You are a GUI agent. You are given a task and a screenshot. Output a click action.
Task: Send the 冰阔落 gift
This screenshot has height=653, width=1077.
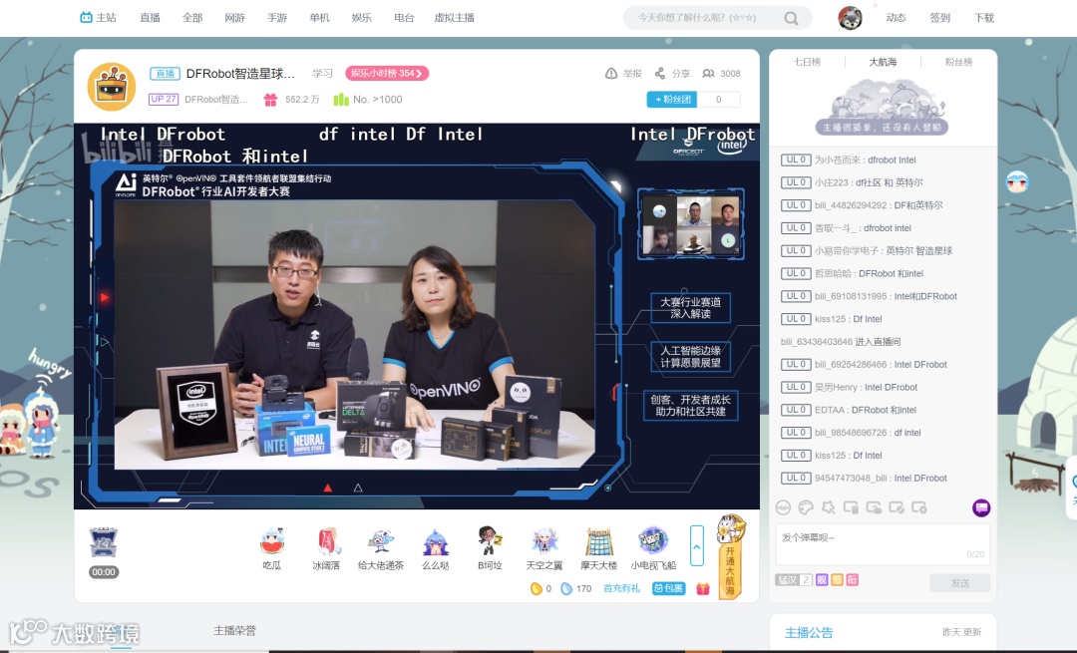[326, 549]
